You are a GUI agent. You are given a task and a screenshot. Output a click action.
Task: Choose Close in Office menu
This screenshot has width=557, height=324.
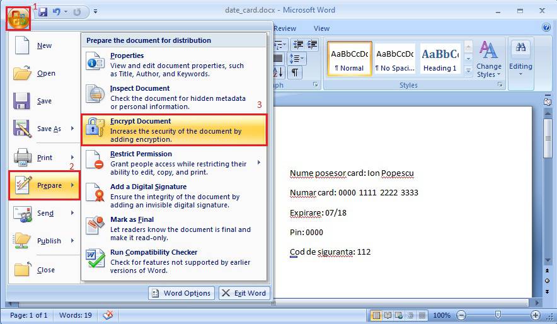pos(44,270)
